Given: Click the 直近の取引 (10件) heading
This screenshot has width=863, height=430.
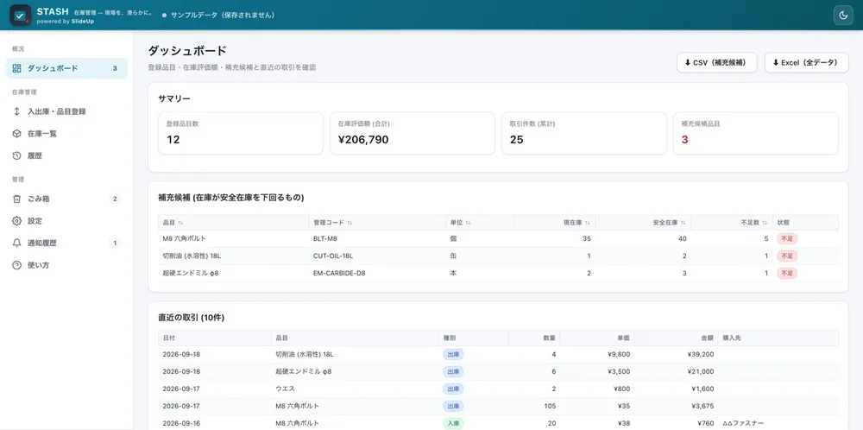Looking at the screenshot, I should coord(191,318).
